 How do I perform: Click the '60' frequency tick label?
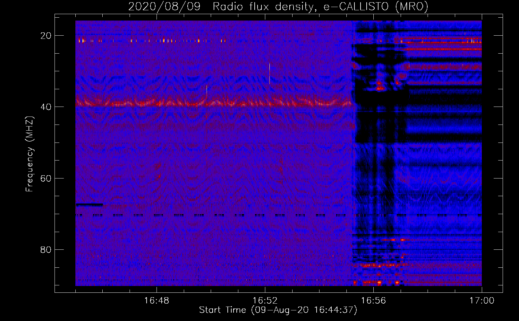(x=46, y=178)
